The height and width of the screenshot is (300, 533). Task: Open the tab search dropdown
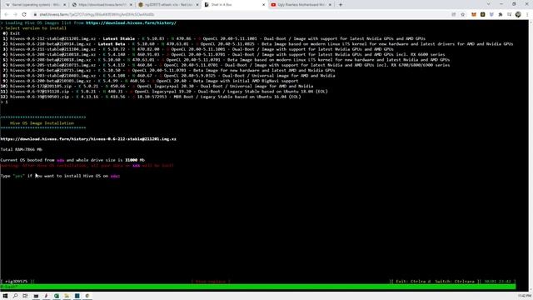tap(489, 4)
